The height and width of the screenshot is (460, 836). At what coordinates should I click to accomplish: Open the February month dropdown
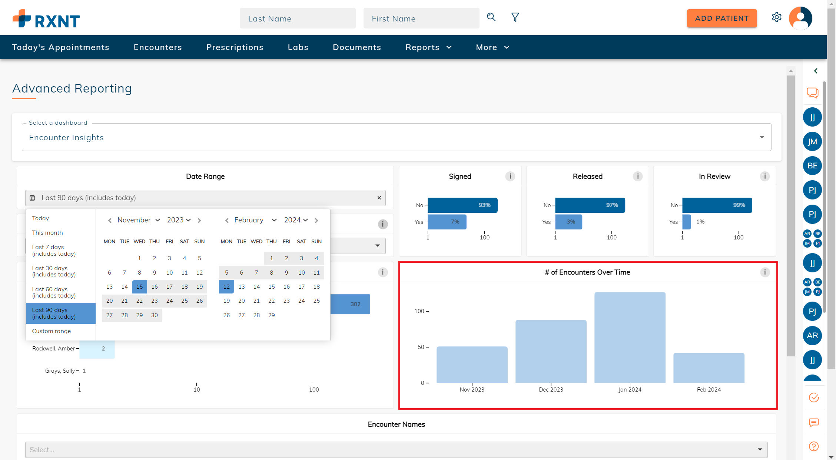256,220
